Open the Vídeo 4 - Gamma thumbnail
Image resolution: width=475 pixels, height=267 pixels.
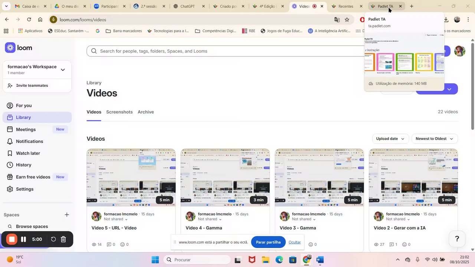click(225, 178)
